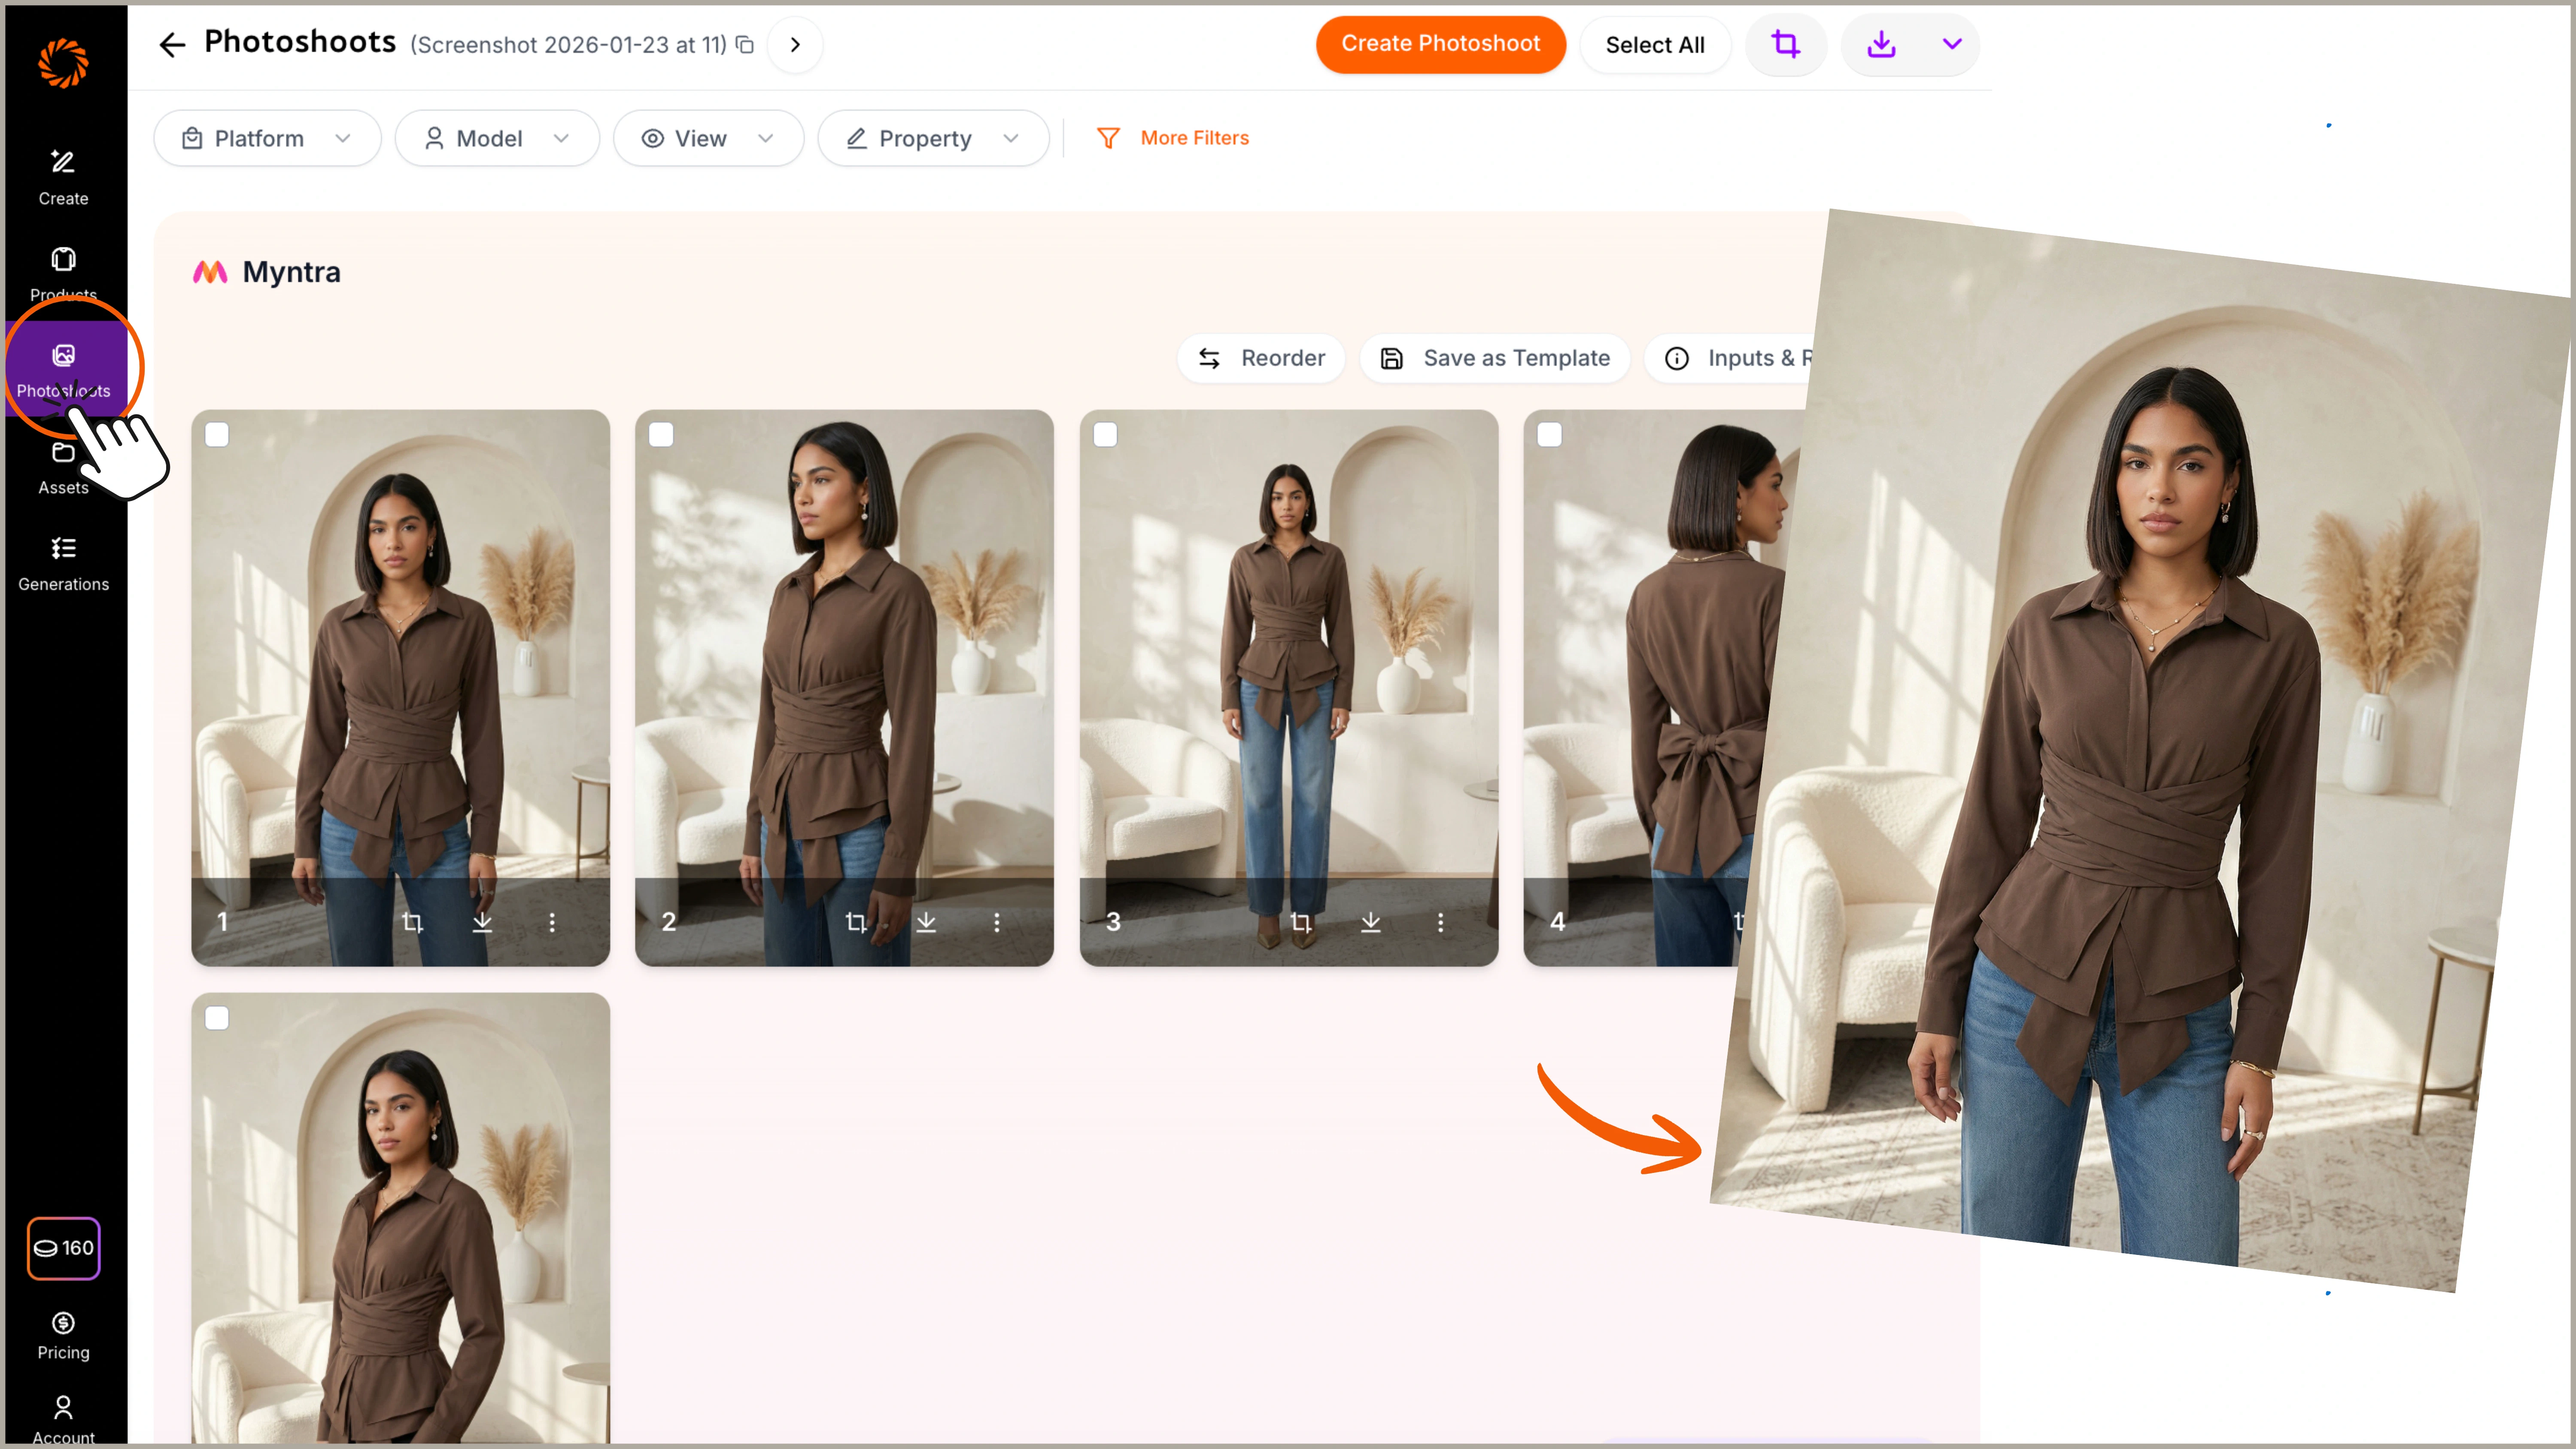Image resolution: width=2576 pixels, height=1449 pixels.
Task: Open the Model filter dropdown
Action: (497, 138)
